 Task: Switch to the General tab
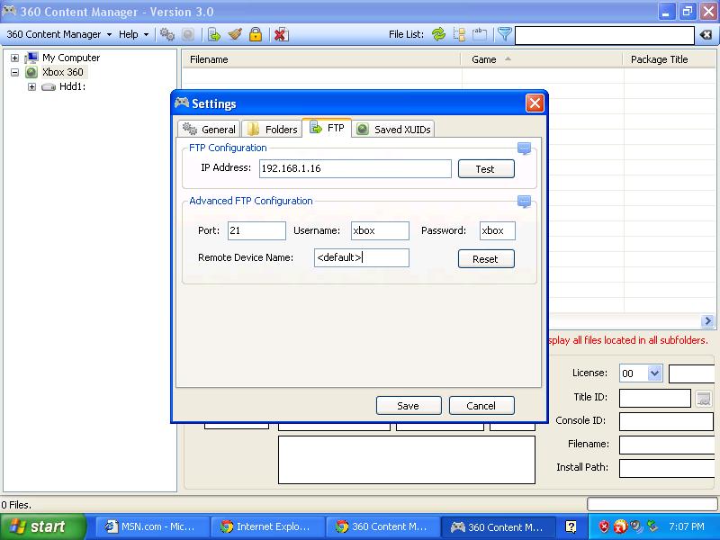tap(210, 129)
